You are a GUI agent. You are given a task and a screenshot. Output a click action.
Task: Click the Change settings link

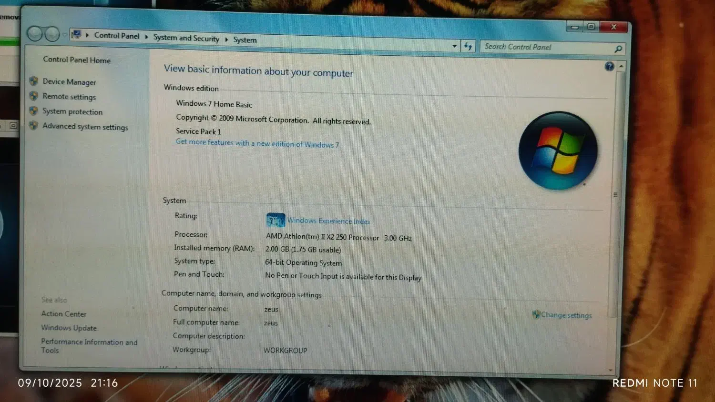coord(566,315)
